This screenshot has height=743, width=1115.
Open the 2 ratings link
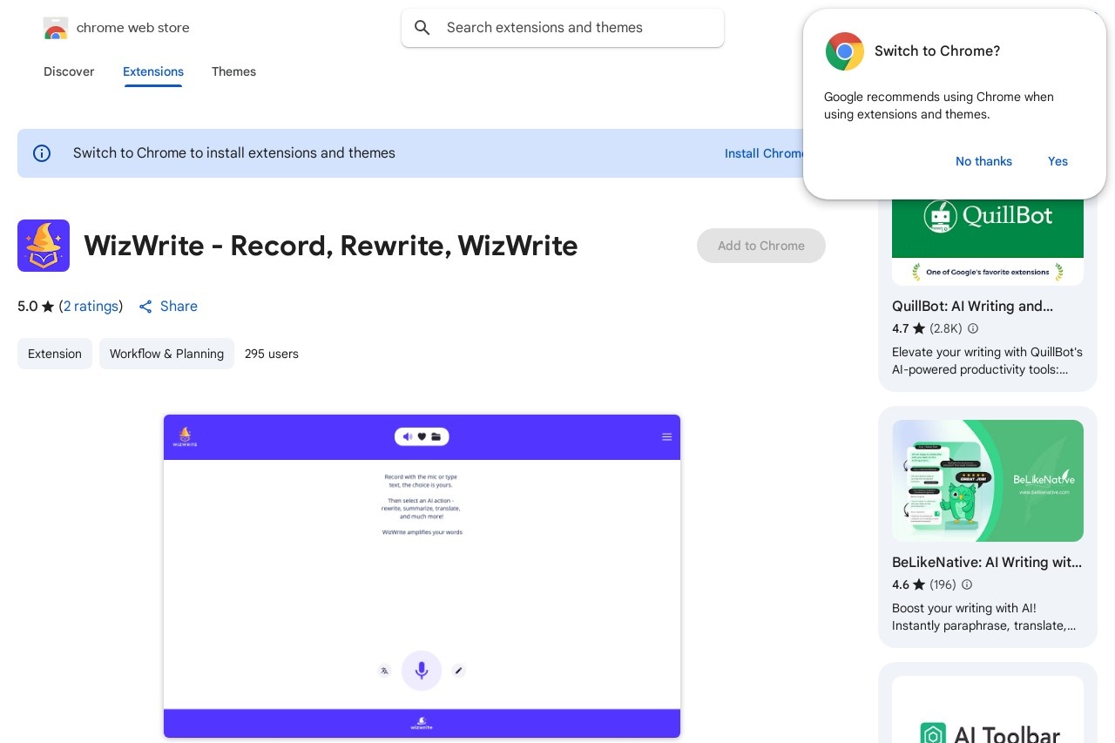click(91, 307)
